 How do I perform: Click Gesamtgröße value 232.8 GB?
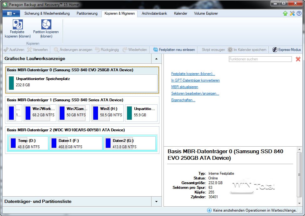pos(215,183)
